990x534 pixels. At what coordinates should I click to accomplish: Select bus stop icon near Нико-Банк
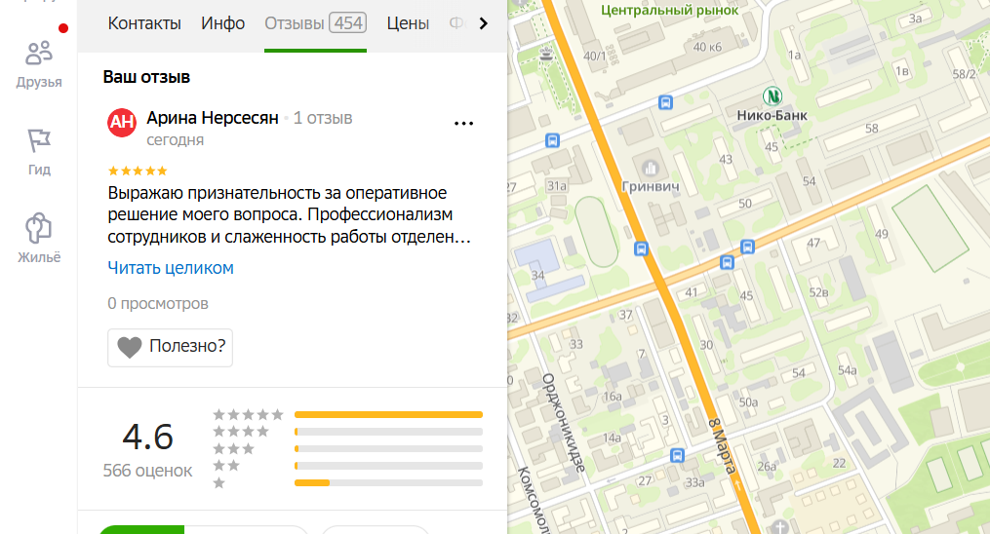(665, 102)
